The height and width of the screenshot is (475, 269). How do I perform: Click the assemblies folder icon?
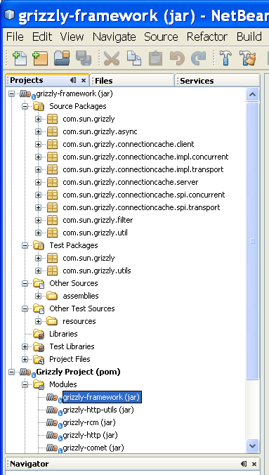click(x=52, y=296)
